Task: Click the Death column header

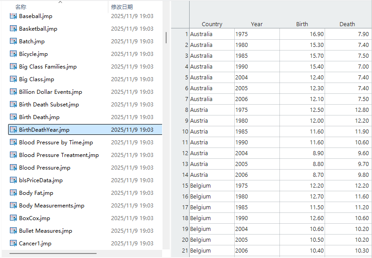Action: click(347, 24)
